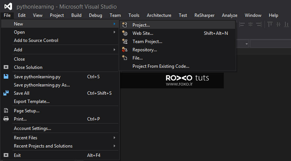Select the Team Project icon

coord(125,42)
